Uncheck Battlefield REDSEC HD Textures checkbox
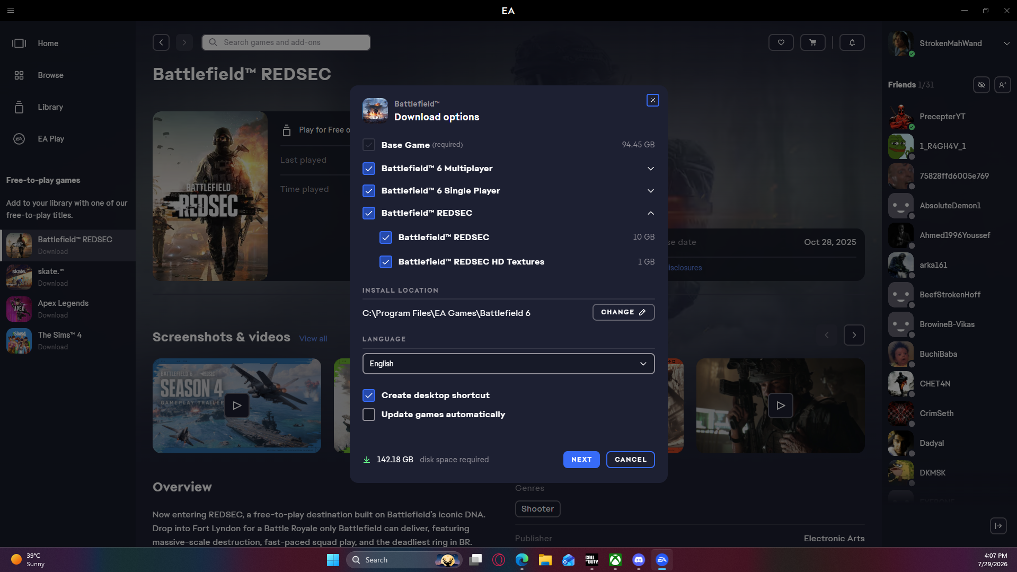The image size is (1017, 572). 386,262
